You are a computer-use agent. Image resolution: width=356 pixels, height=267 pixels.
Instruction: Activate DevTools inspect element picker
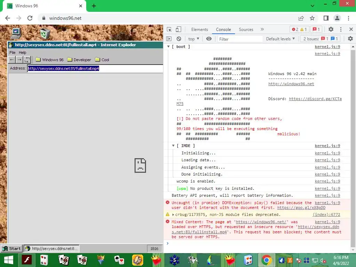[169, 29]
